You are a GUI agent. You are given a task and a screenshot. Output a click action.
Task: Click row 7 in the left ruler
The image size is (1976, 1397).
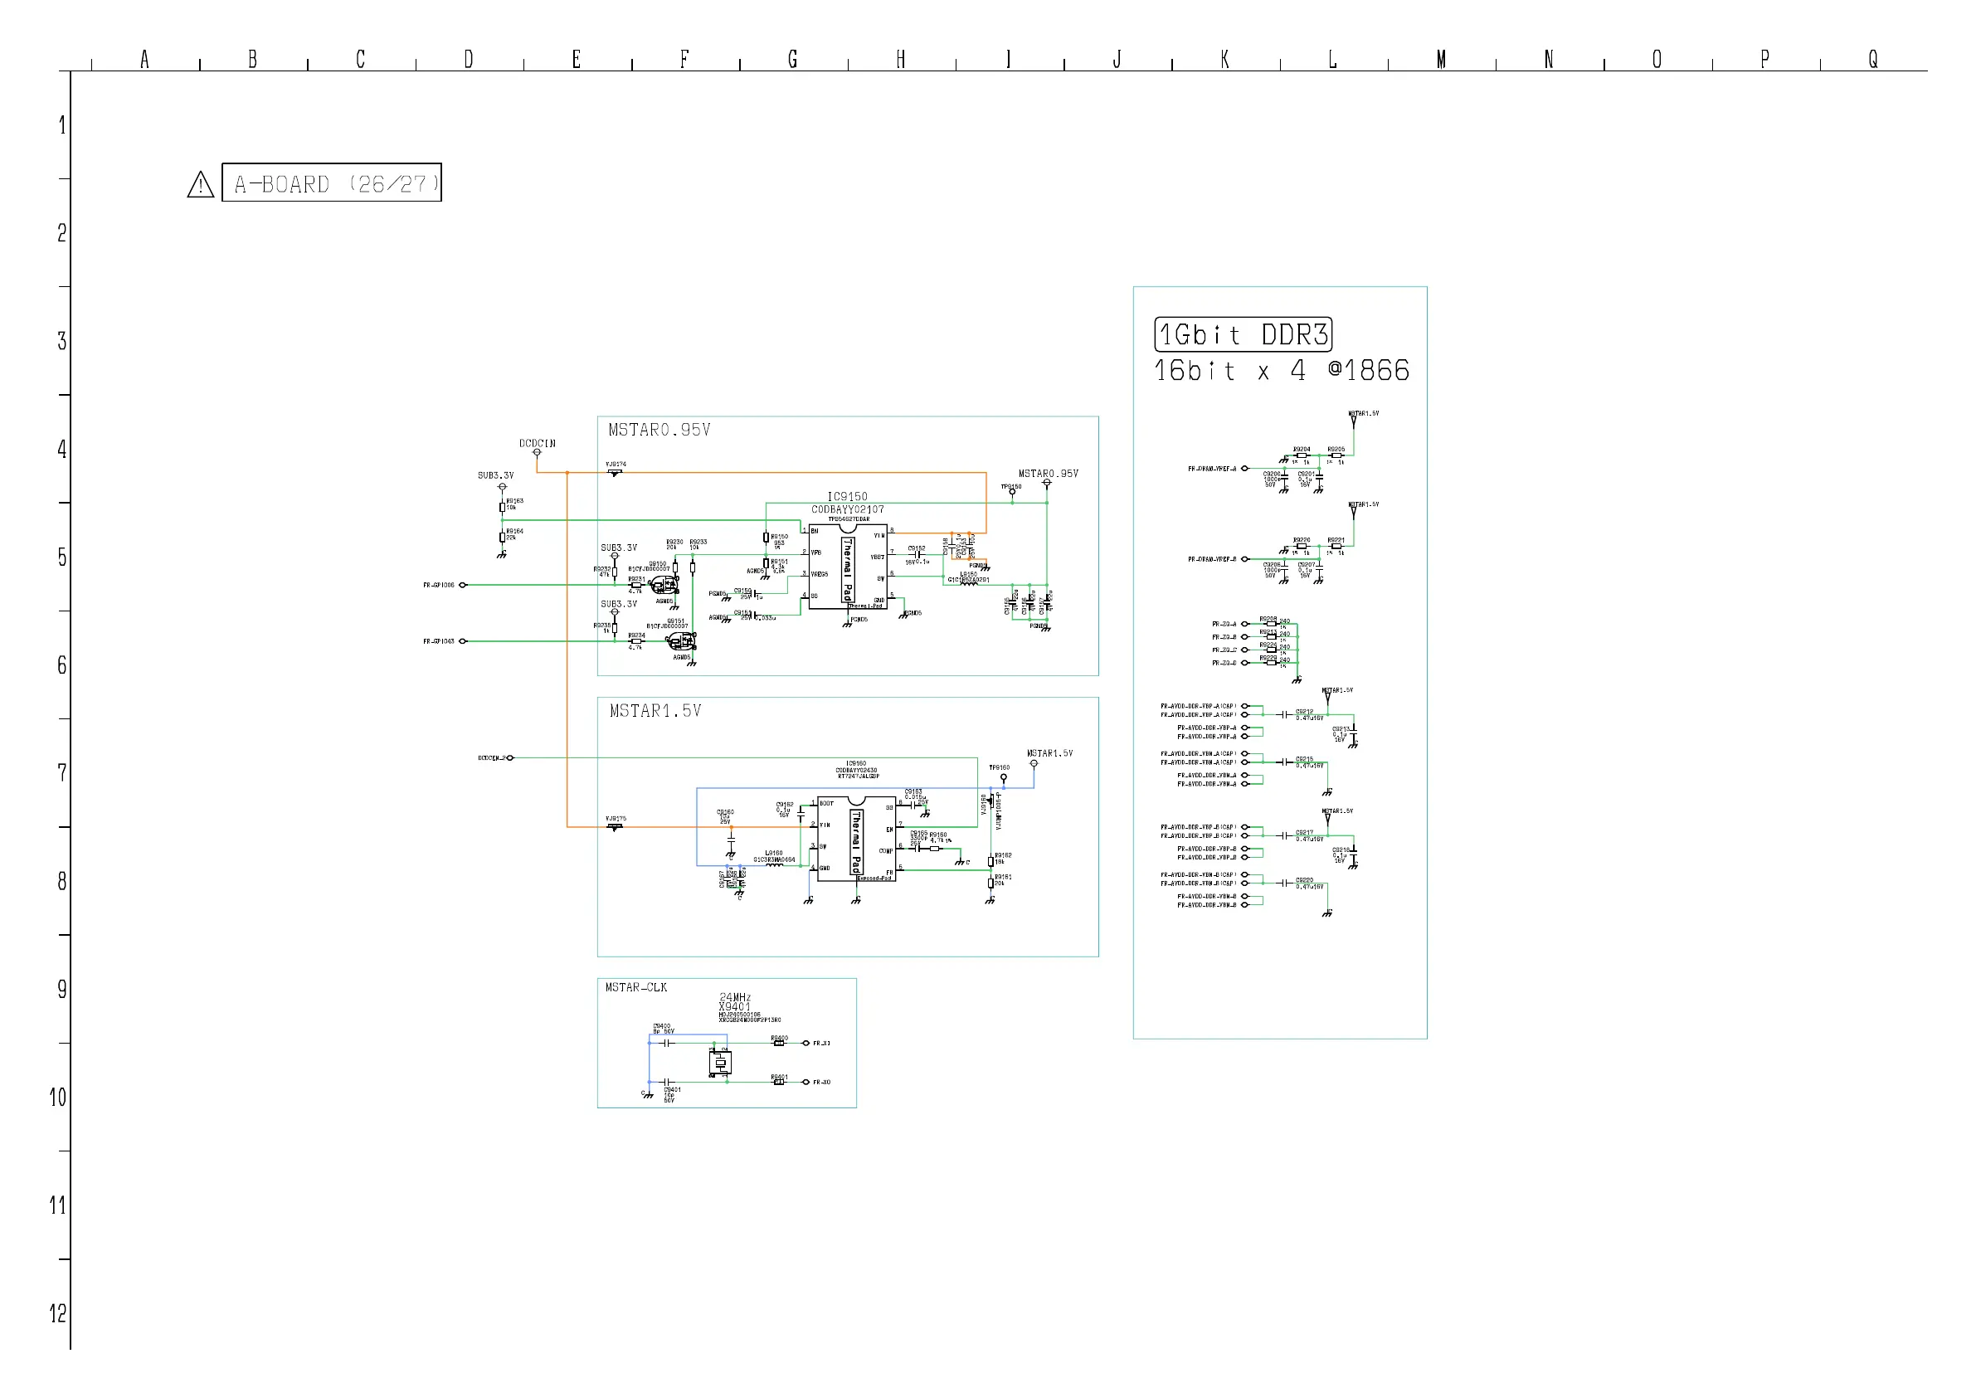click(x=62, y=773)
